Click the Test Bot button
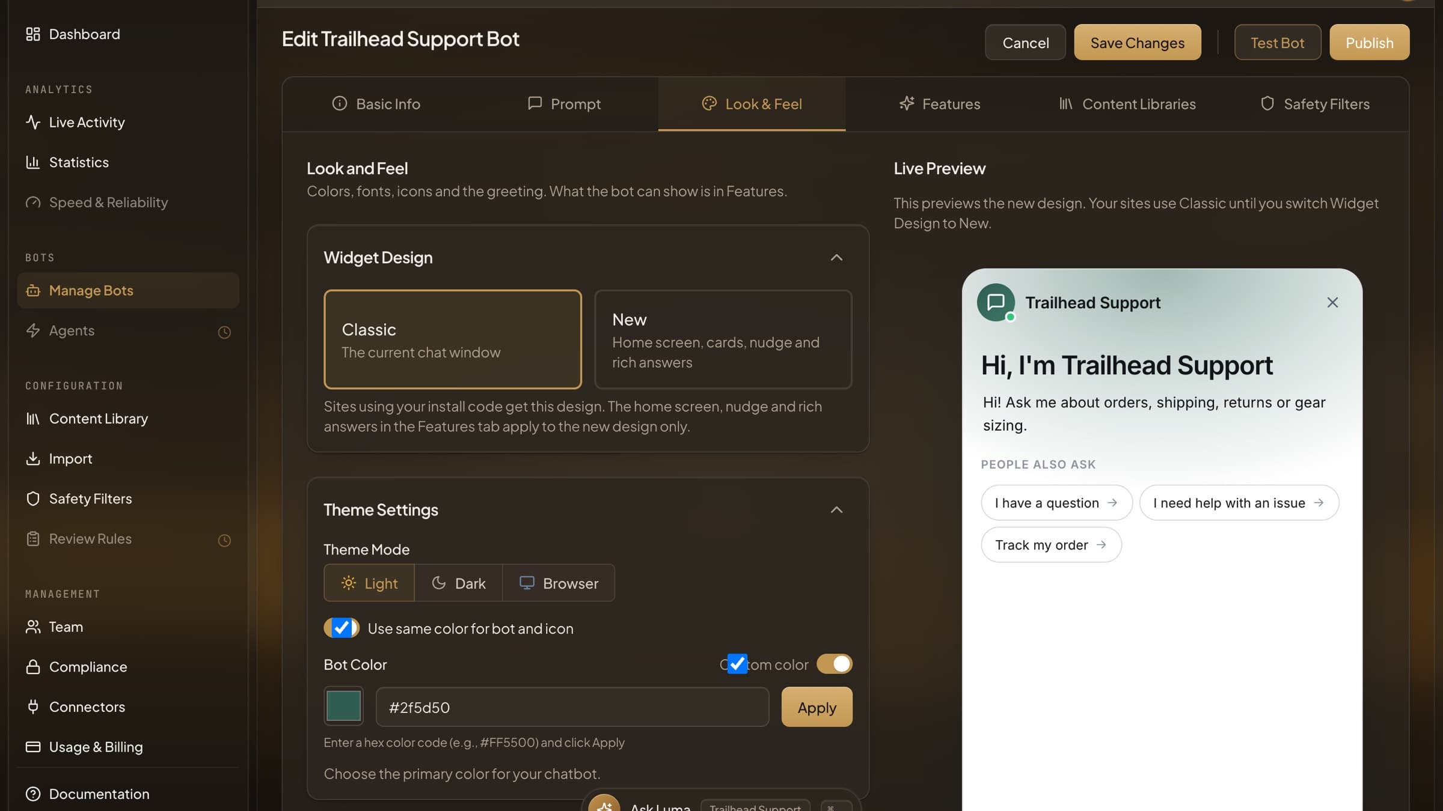This screenshot has height=811, width=1443. pyautogui.click(x=1278, y=42)
